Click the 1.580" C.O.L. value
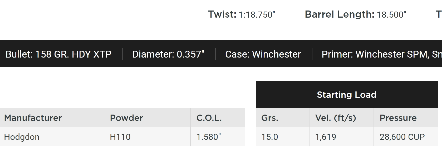The height and width of the screenshot is (154, 442). click(x=209, y=137)
